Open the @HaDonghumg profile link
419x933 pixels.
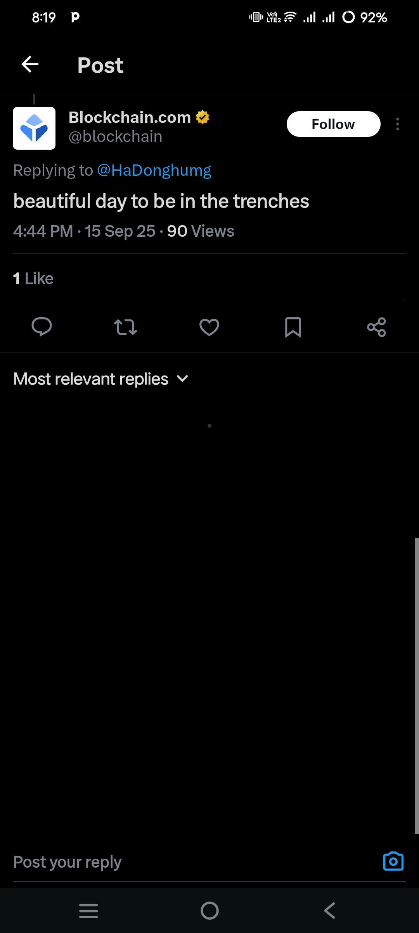[154, 170]
